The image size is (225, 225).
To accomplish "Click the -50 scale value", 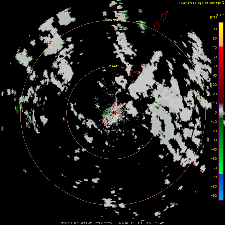I will 214,159.
